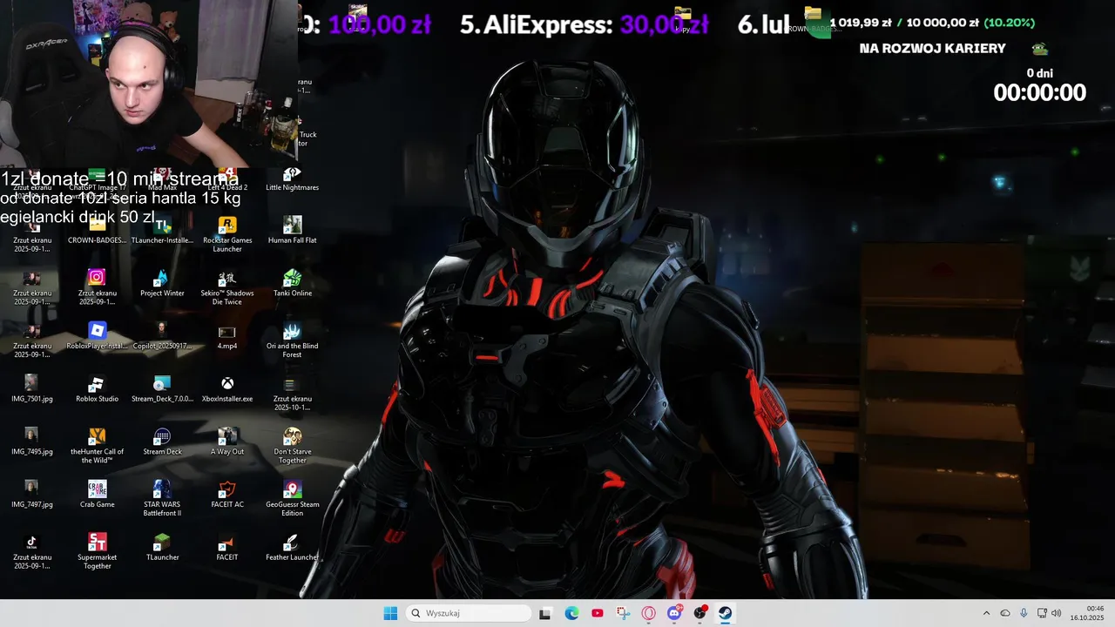Open the Supermarket Together shortcut
The width and height of the screenshot is (1115, 627).
point(97,552)
